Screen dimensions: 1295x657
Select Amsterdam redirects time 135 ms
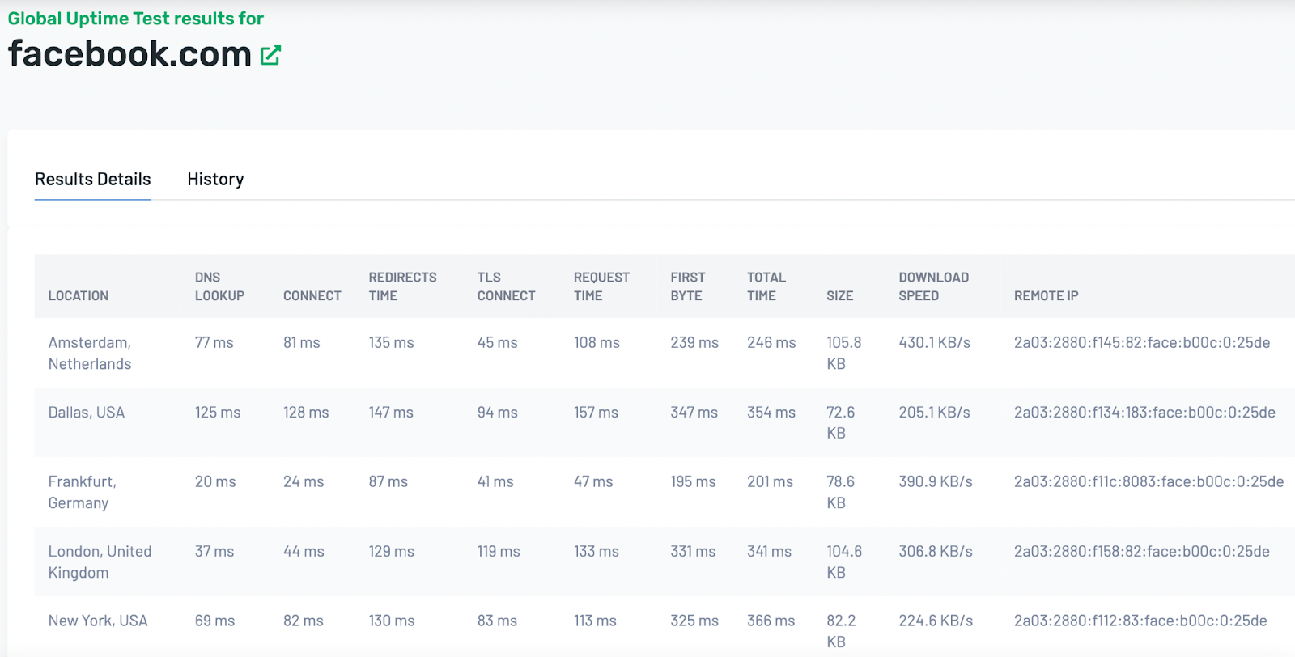coord(392,343)
